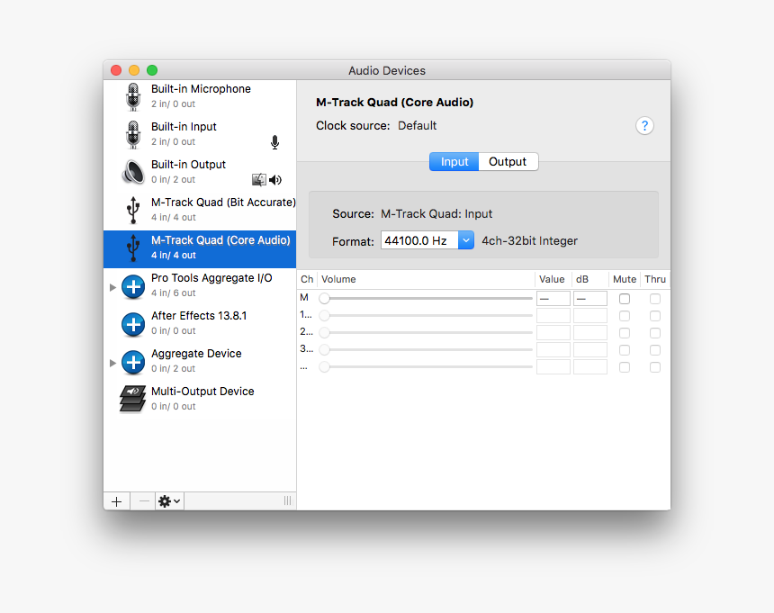
Task: Zoom the Audio Devices window with green button
Action: (152, 70)
